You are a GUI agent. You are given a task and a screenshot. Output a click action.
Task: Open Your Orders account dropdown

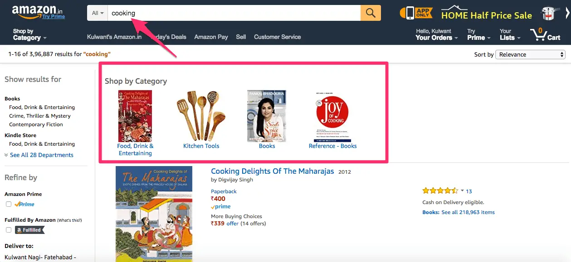(437, 34)
